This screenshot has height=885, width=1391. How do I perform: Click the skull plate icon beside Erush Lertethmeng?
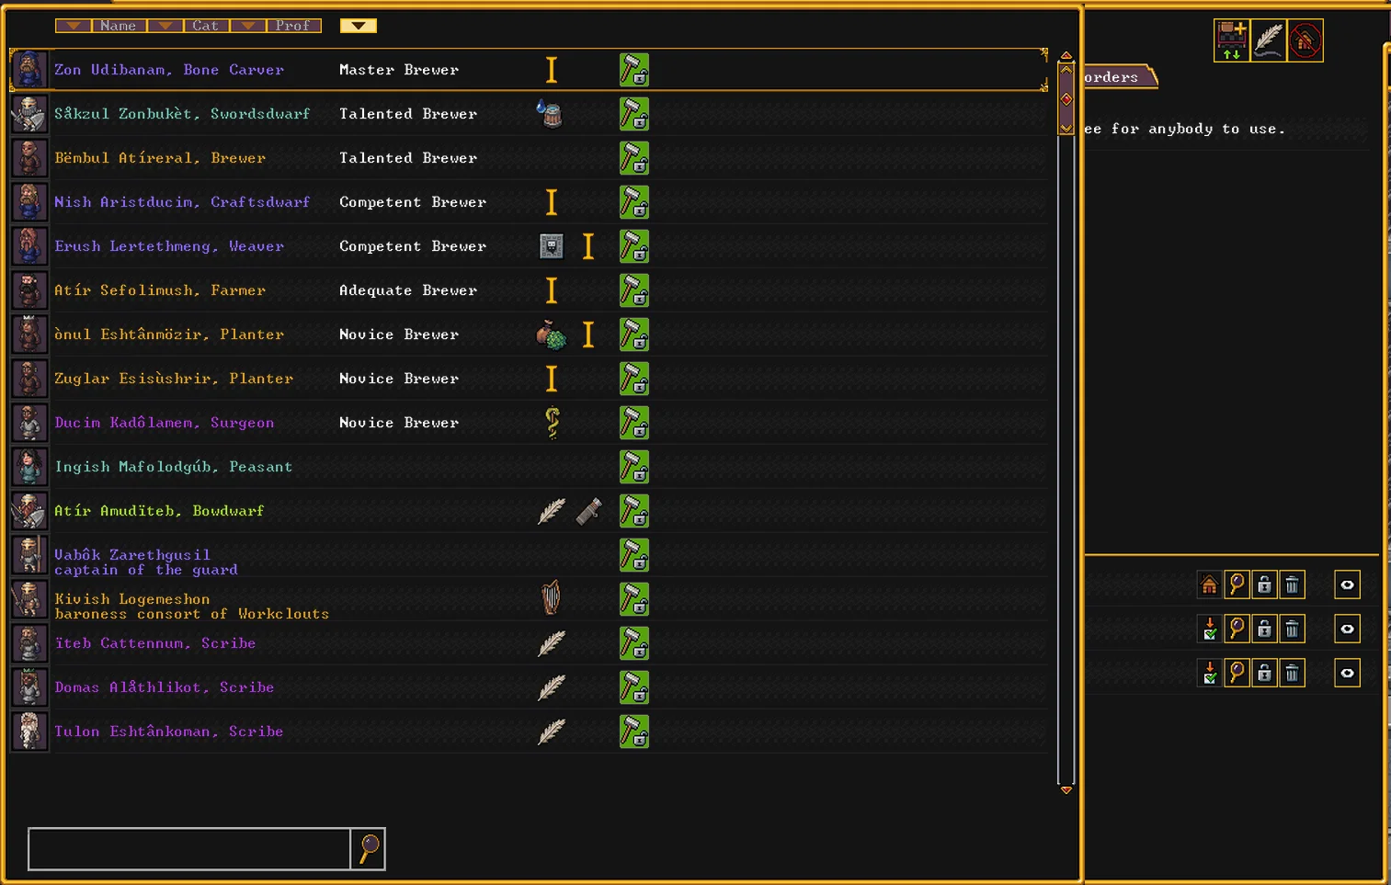552,246
